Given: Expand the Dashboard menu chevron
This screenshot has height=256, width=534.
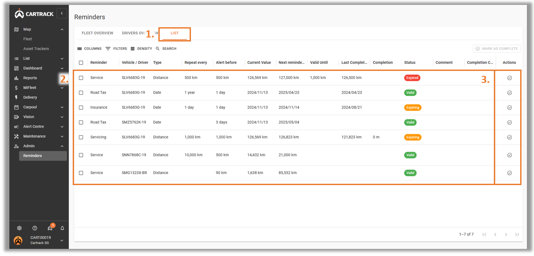Looking at the screenshot, I should (62, 68).
